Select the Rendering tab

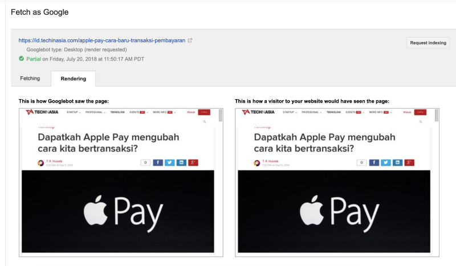point(74,79)
